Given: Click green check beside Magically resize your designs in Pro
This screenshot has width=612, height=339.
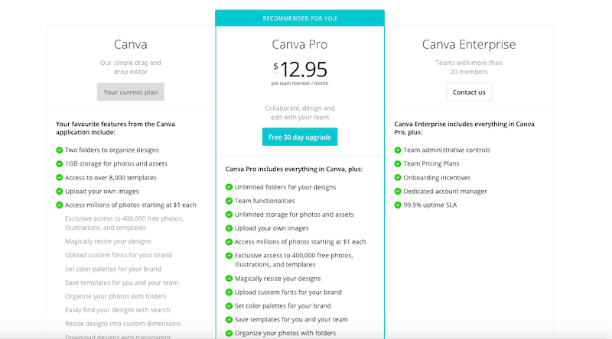Looking at the screenshot, I should (229, 279).
